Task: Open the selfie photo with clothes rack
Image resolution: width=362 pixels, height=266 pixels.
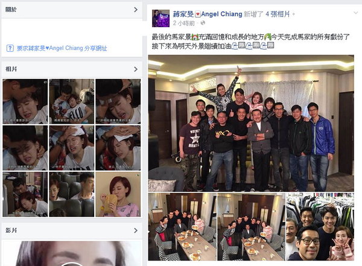Action: tap(320, 227)
